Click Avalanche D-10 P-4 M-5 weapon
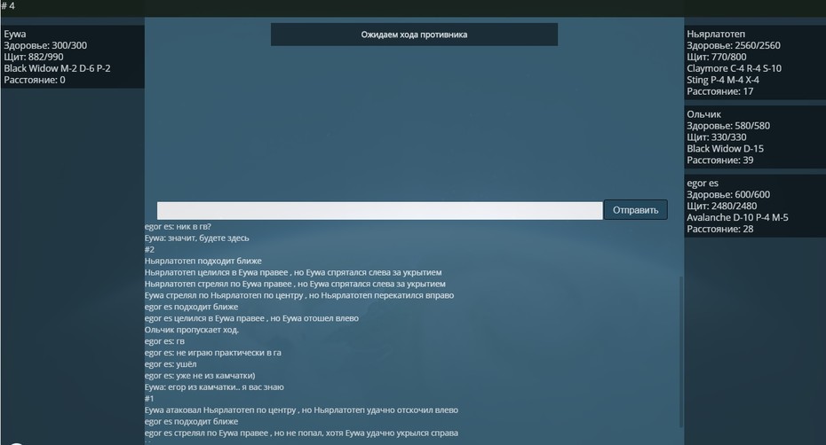This screenshot has width=826, height=445. pyautogui.click(x=737, y=217)
